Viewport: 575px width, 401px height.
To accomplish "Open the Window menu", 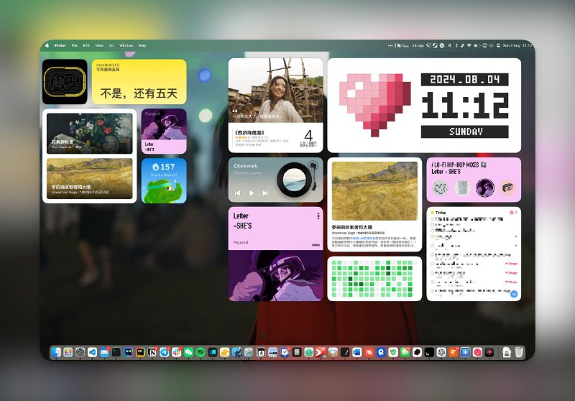I will [x=126, y=45].
